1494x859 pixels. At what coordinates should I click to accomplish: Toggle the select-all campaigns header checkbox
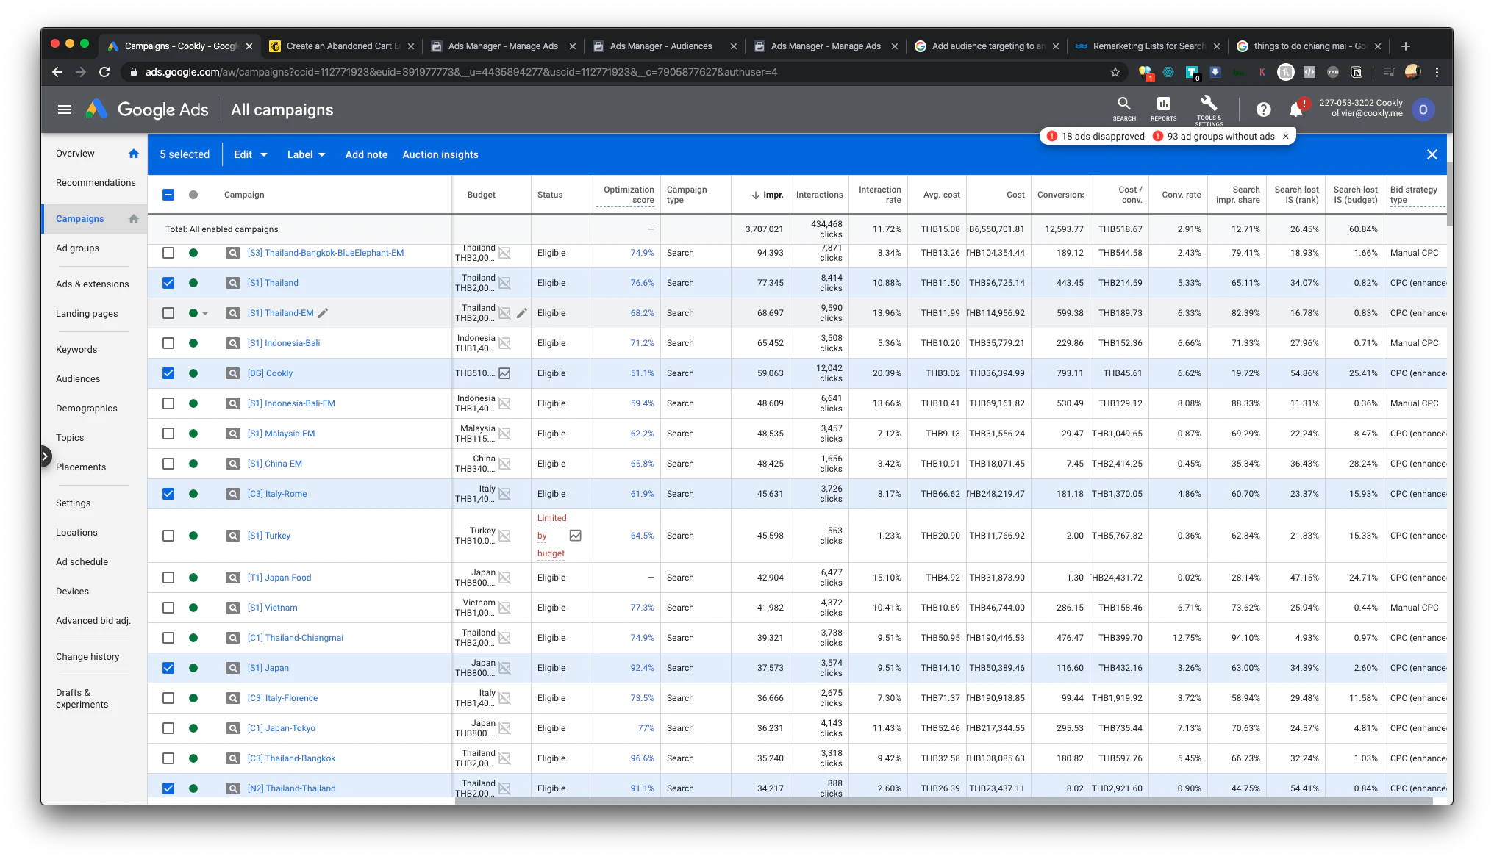[x=168, y=195]
